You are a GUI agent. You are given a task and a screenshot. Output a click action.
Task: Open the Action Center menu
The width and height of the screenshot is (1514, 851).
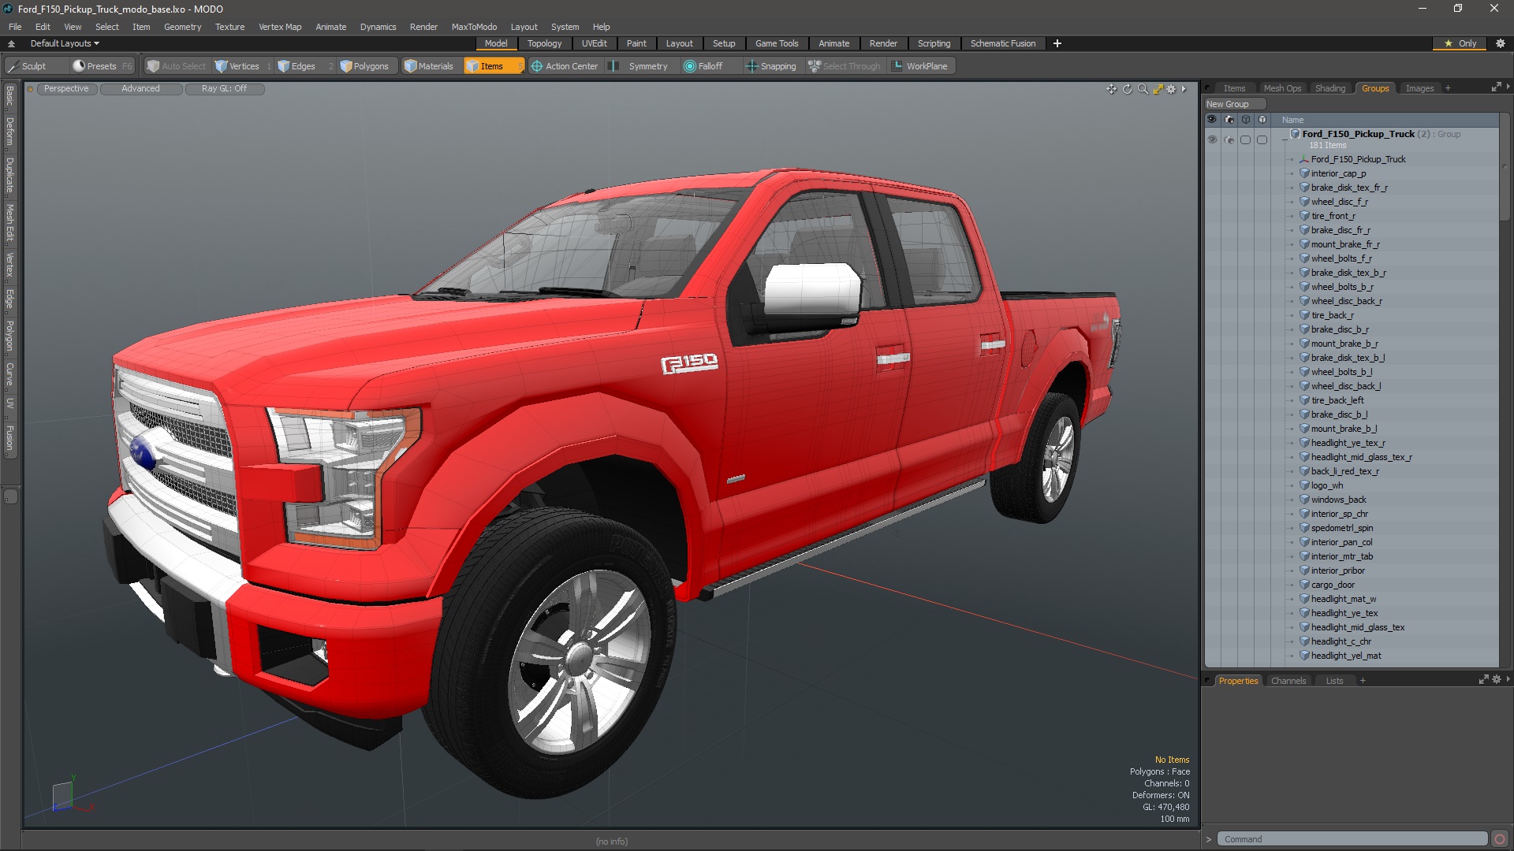565,66
